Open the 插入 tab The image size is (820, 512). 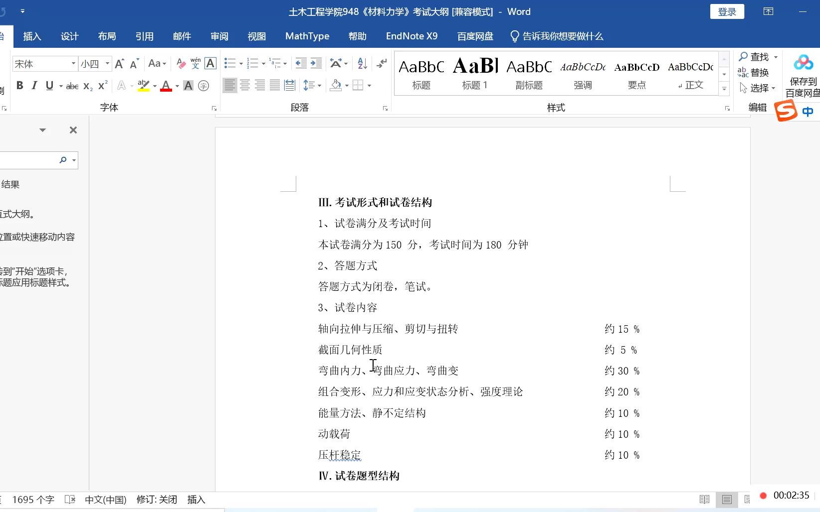[x=32, y=36]
